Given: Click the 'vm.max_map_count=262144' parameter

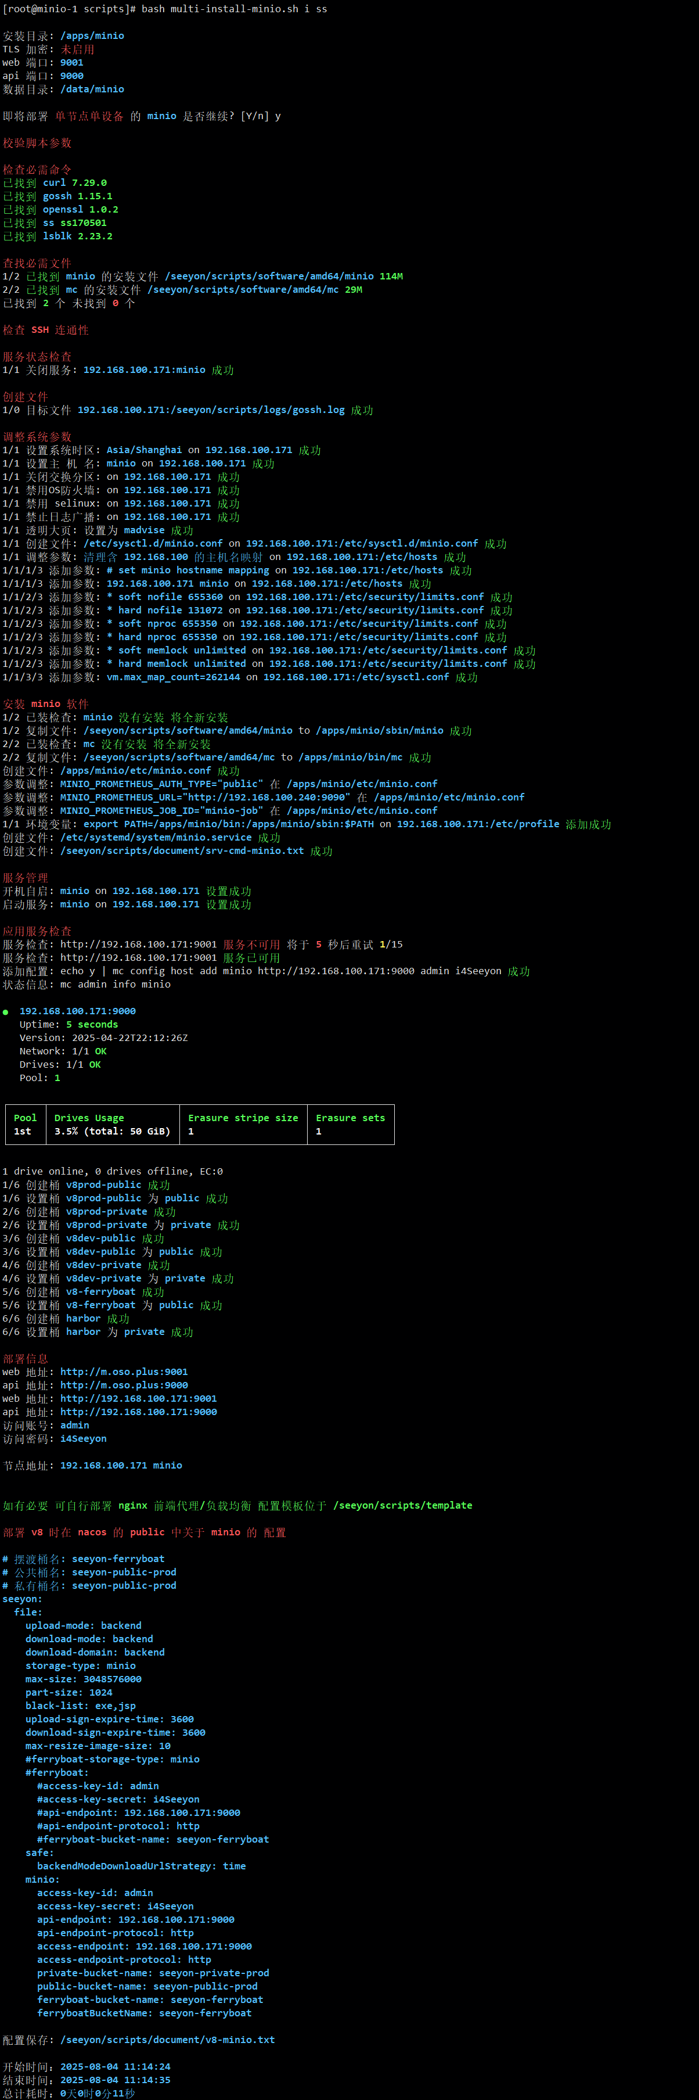Looking at the screenshot, I should (174, 677).
